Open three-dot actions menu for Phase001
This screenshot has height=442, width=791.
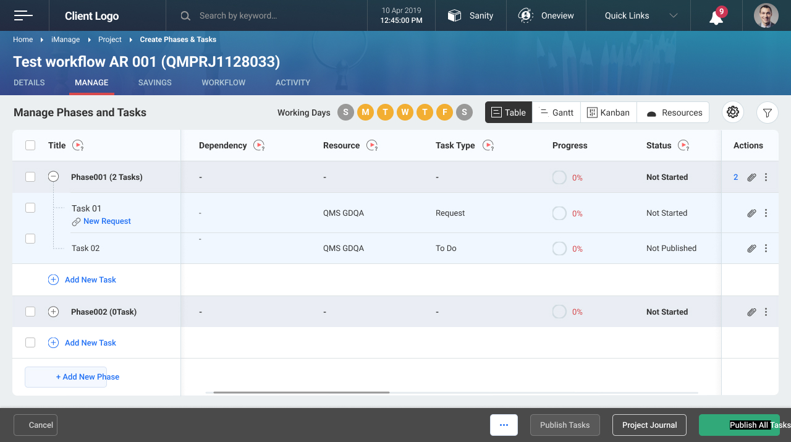point(766,177)
